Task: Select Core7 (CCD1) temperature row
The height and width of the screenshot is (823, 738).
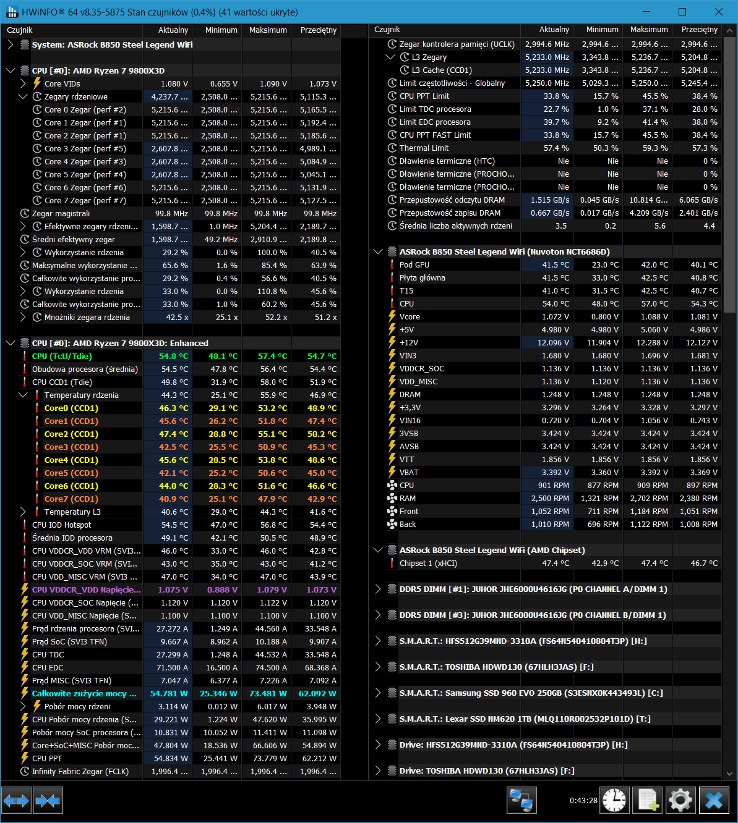Action: click(x=170, y=499)
